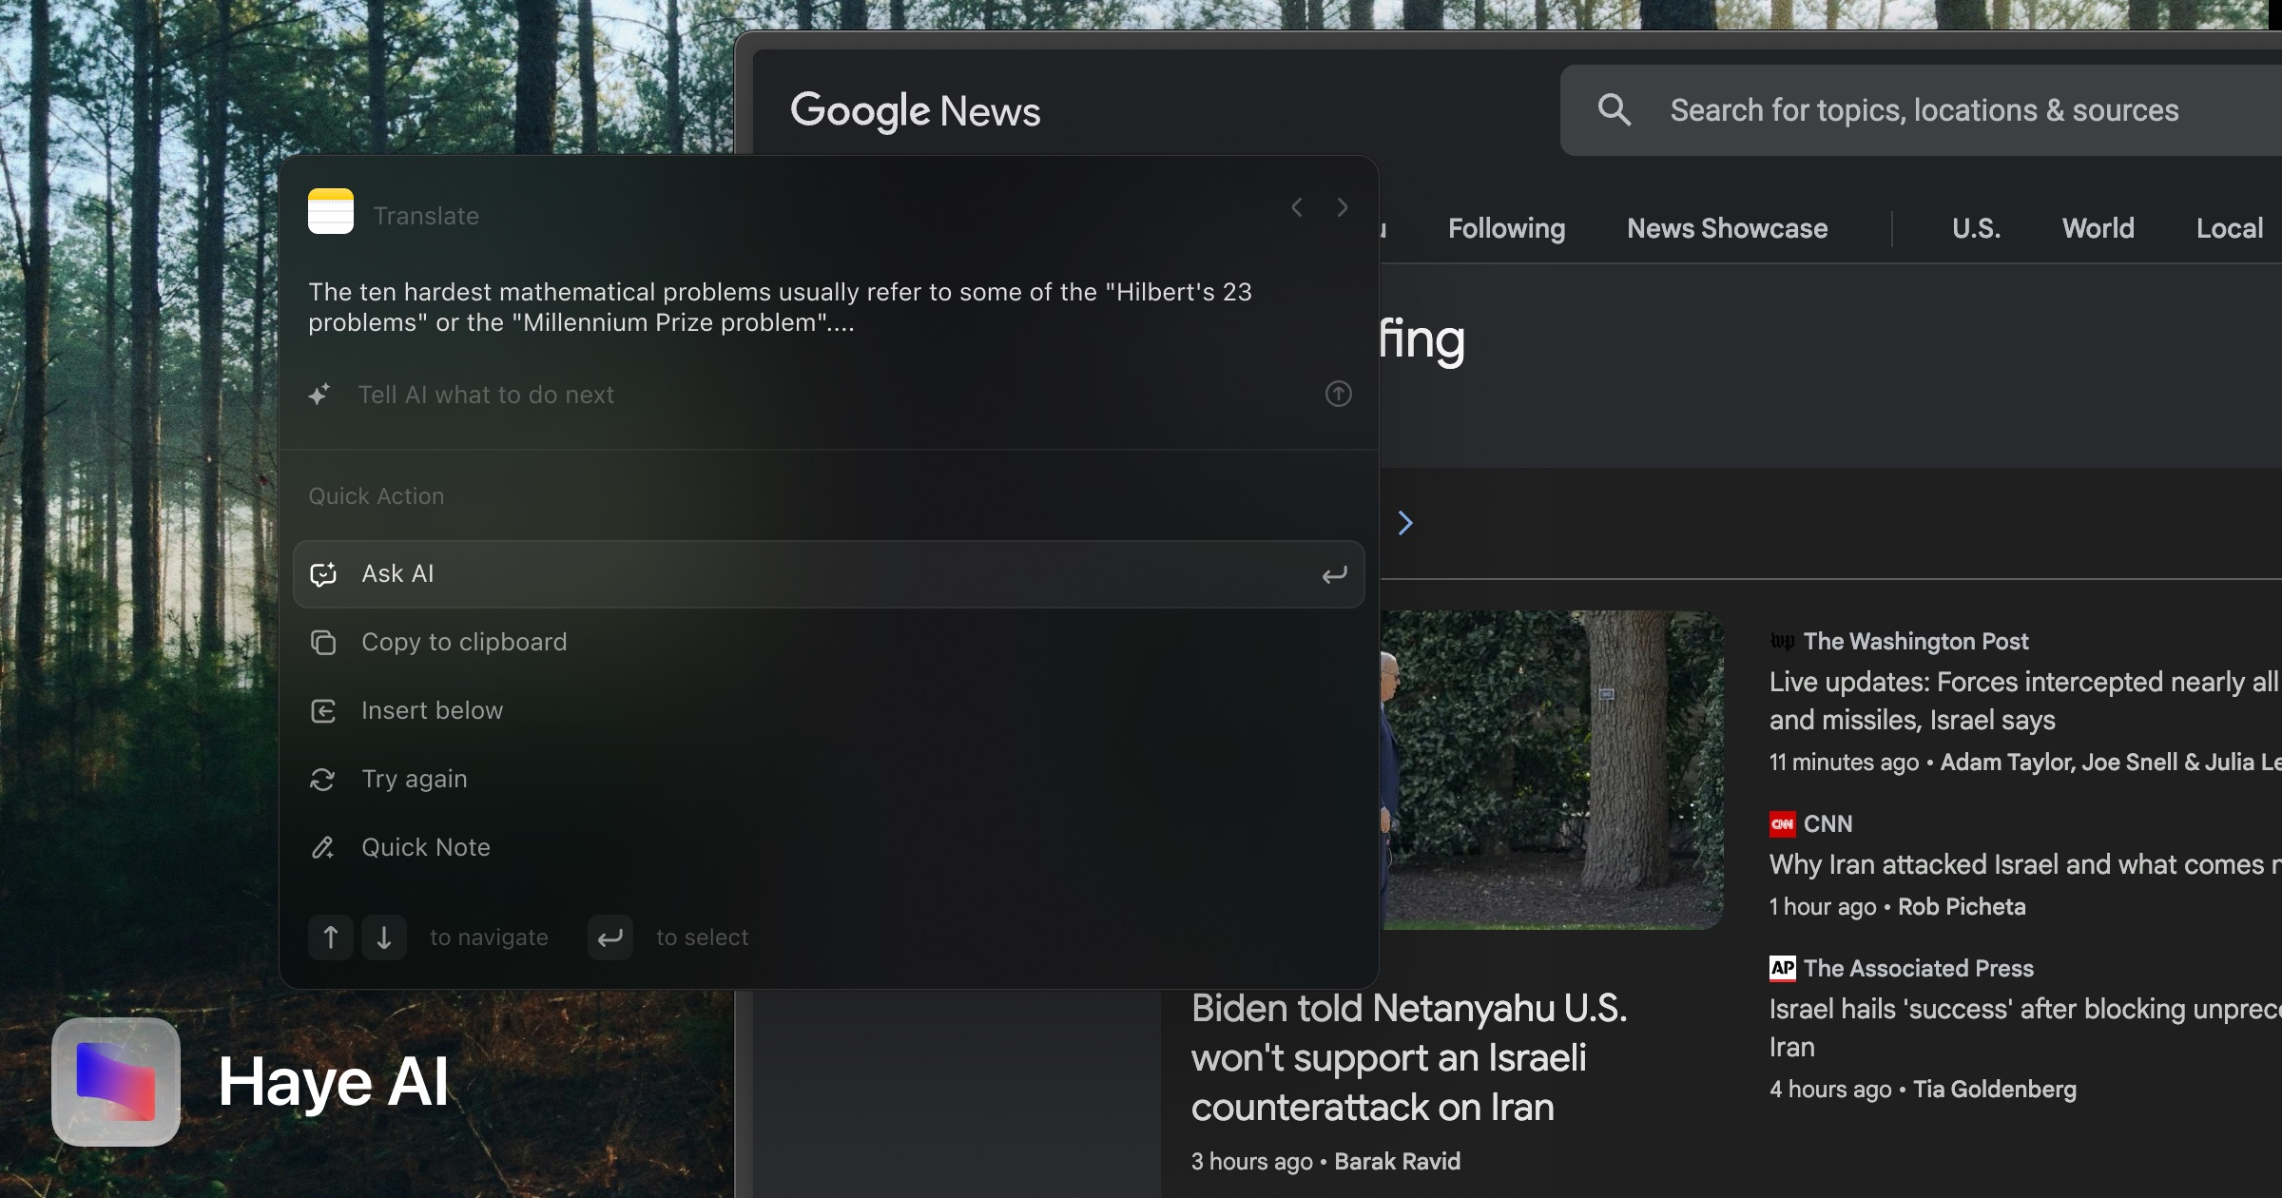This screenshot has height=1198, width=2282.
Task: Click The Washington Post source name
Action: pyautogui.click(x=1916, y=641)
